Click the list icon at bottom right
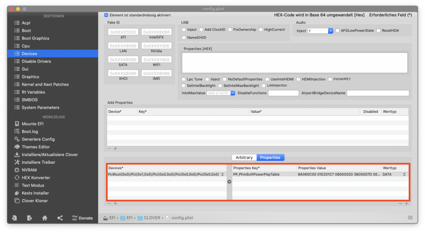425x232 pixels. (410, 218)
